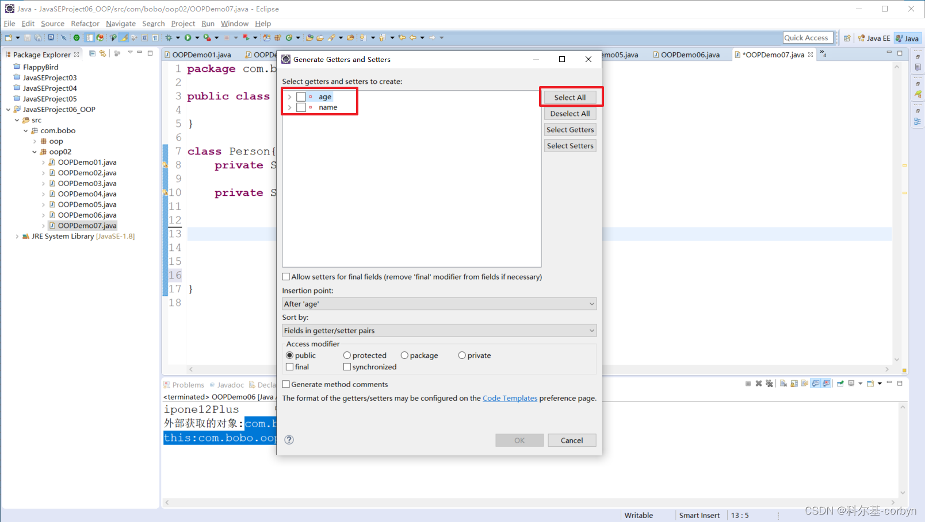Select the public access modifier

[x=290, y=355]
